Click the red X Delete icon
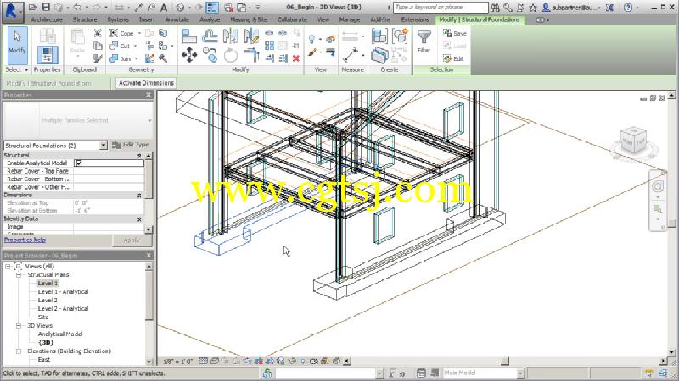This screenshot has width=679, height=381. (x=296, y=58)
